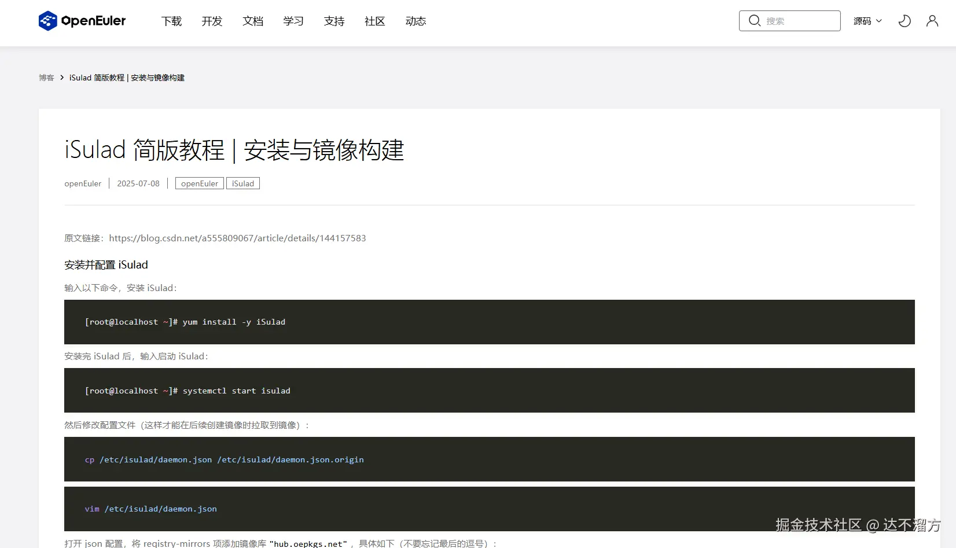
Task: Select the openEuler tag
Action: click(200, 183)
